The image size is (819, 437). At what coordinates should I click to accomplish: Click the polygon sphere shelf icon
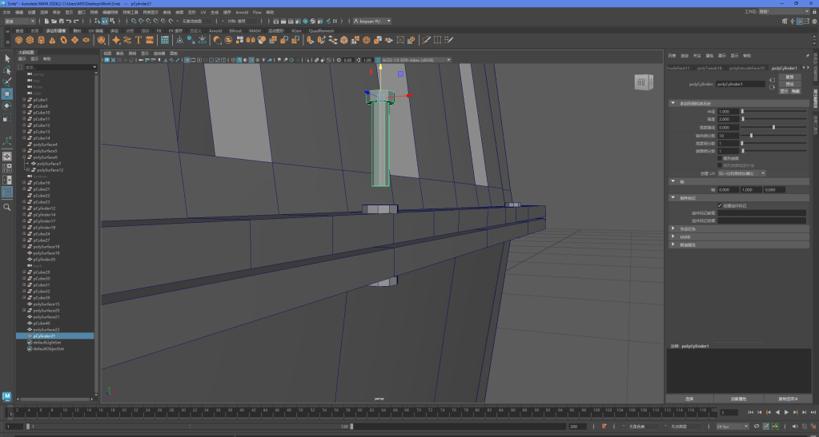click(x=19, y=39)
